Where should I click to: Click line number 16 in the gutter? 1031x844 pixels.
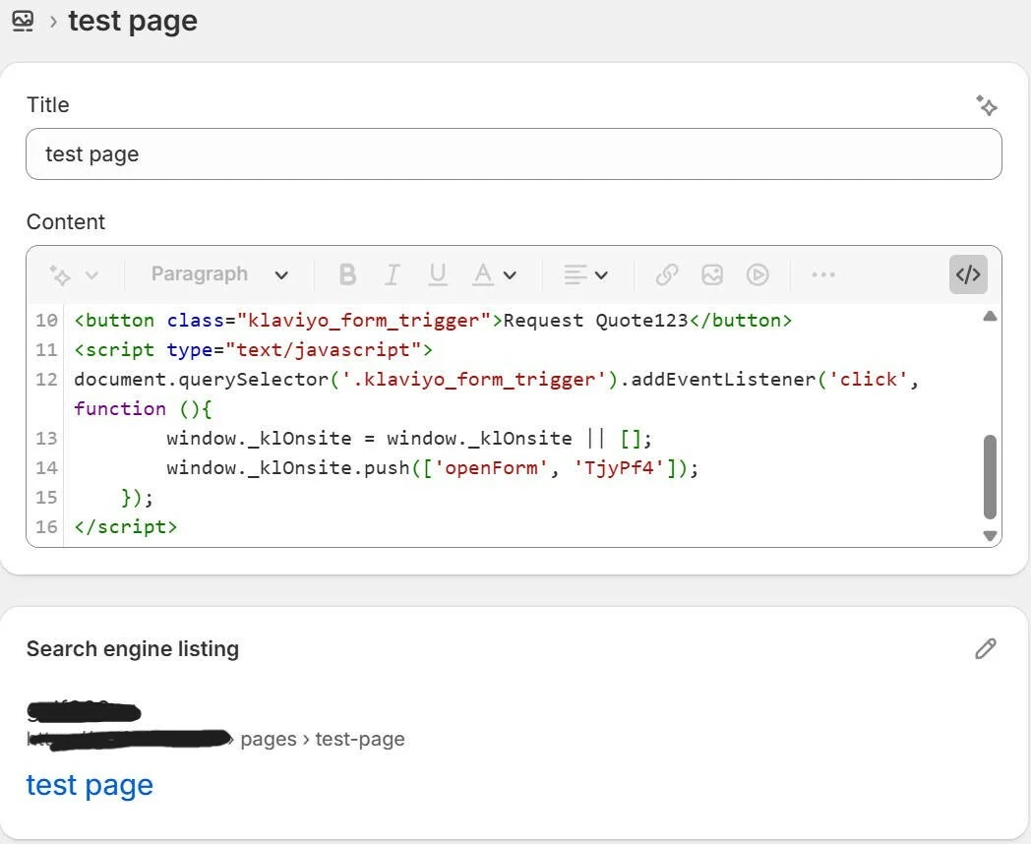[x=46, y=526]
